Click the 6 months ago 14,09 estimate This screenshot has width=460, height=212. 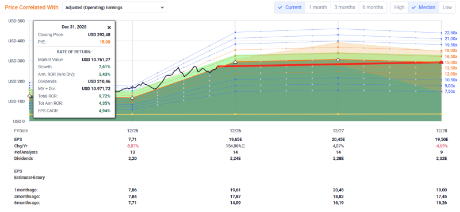tap(235, 202)
